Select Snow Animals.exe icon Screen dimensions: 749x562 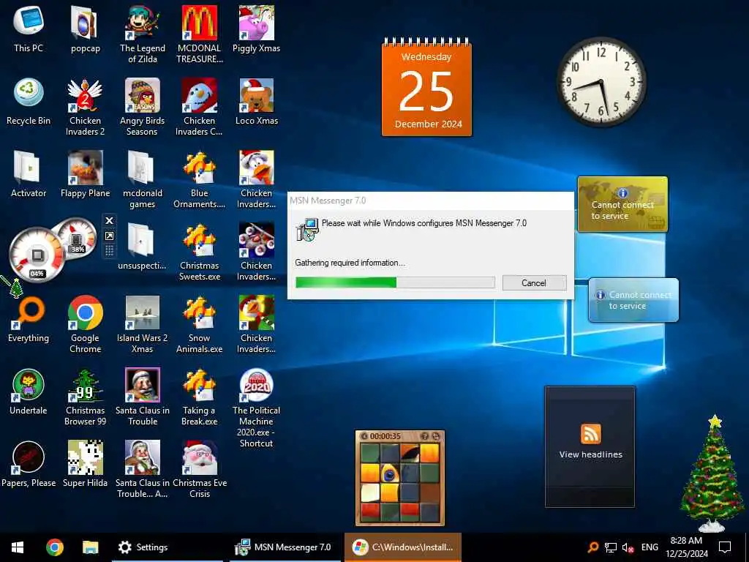199,323
